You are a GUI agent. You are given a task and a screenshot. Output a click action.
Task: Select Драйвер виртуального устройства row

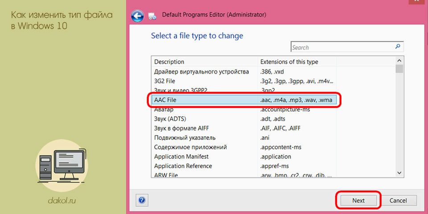[x=244, y=72]
